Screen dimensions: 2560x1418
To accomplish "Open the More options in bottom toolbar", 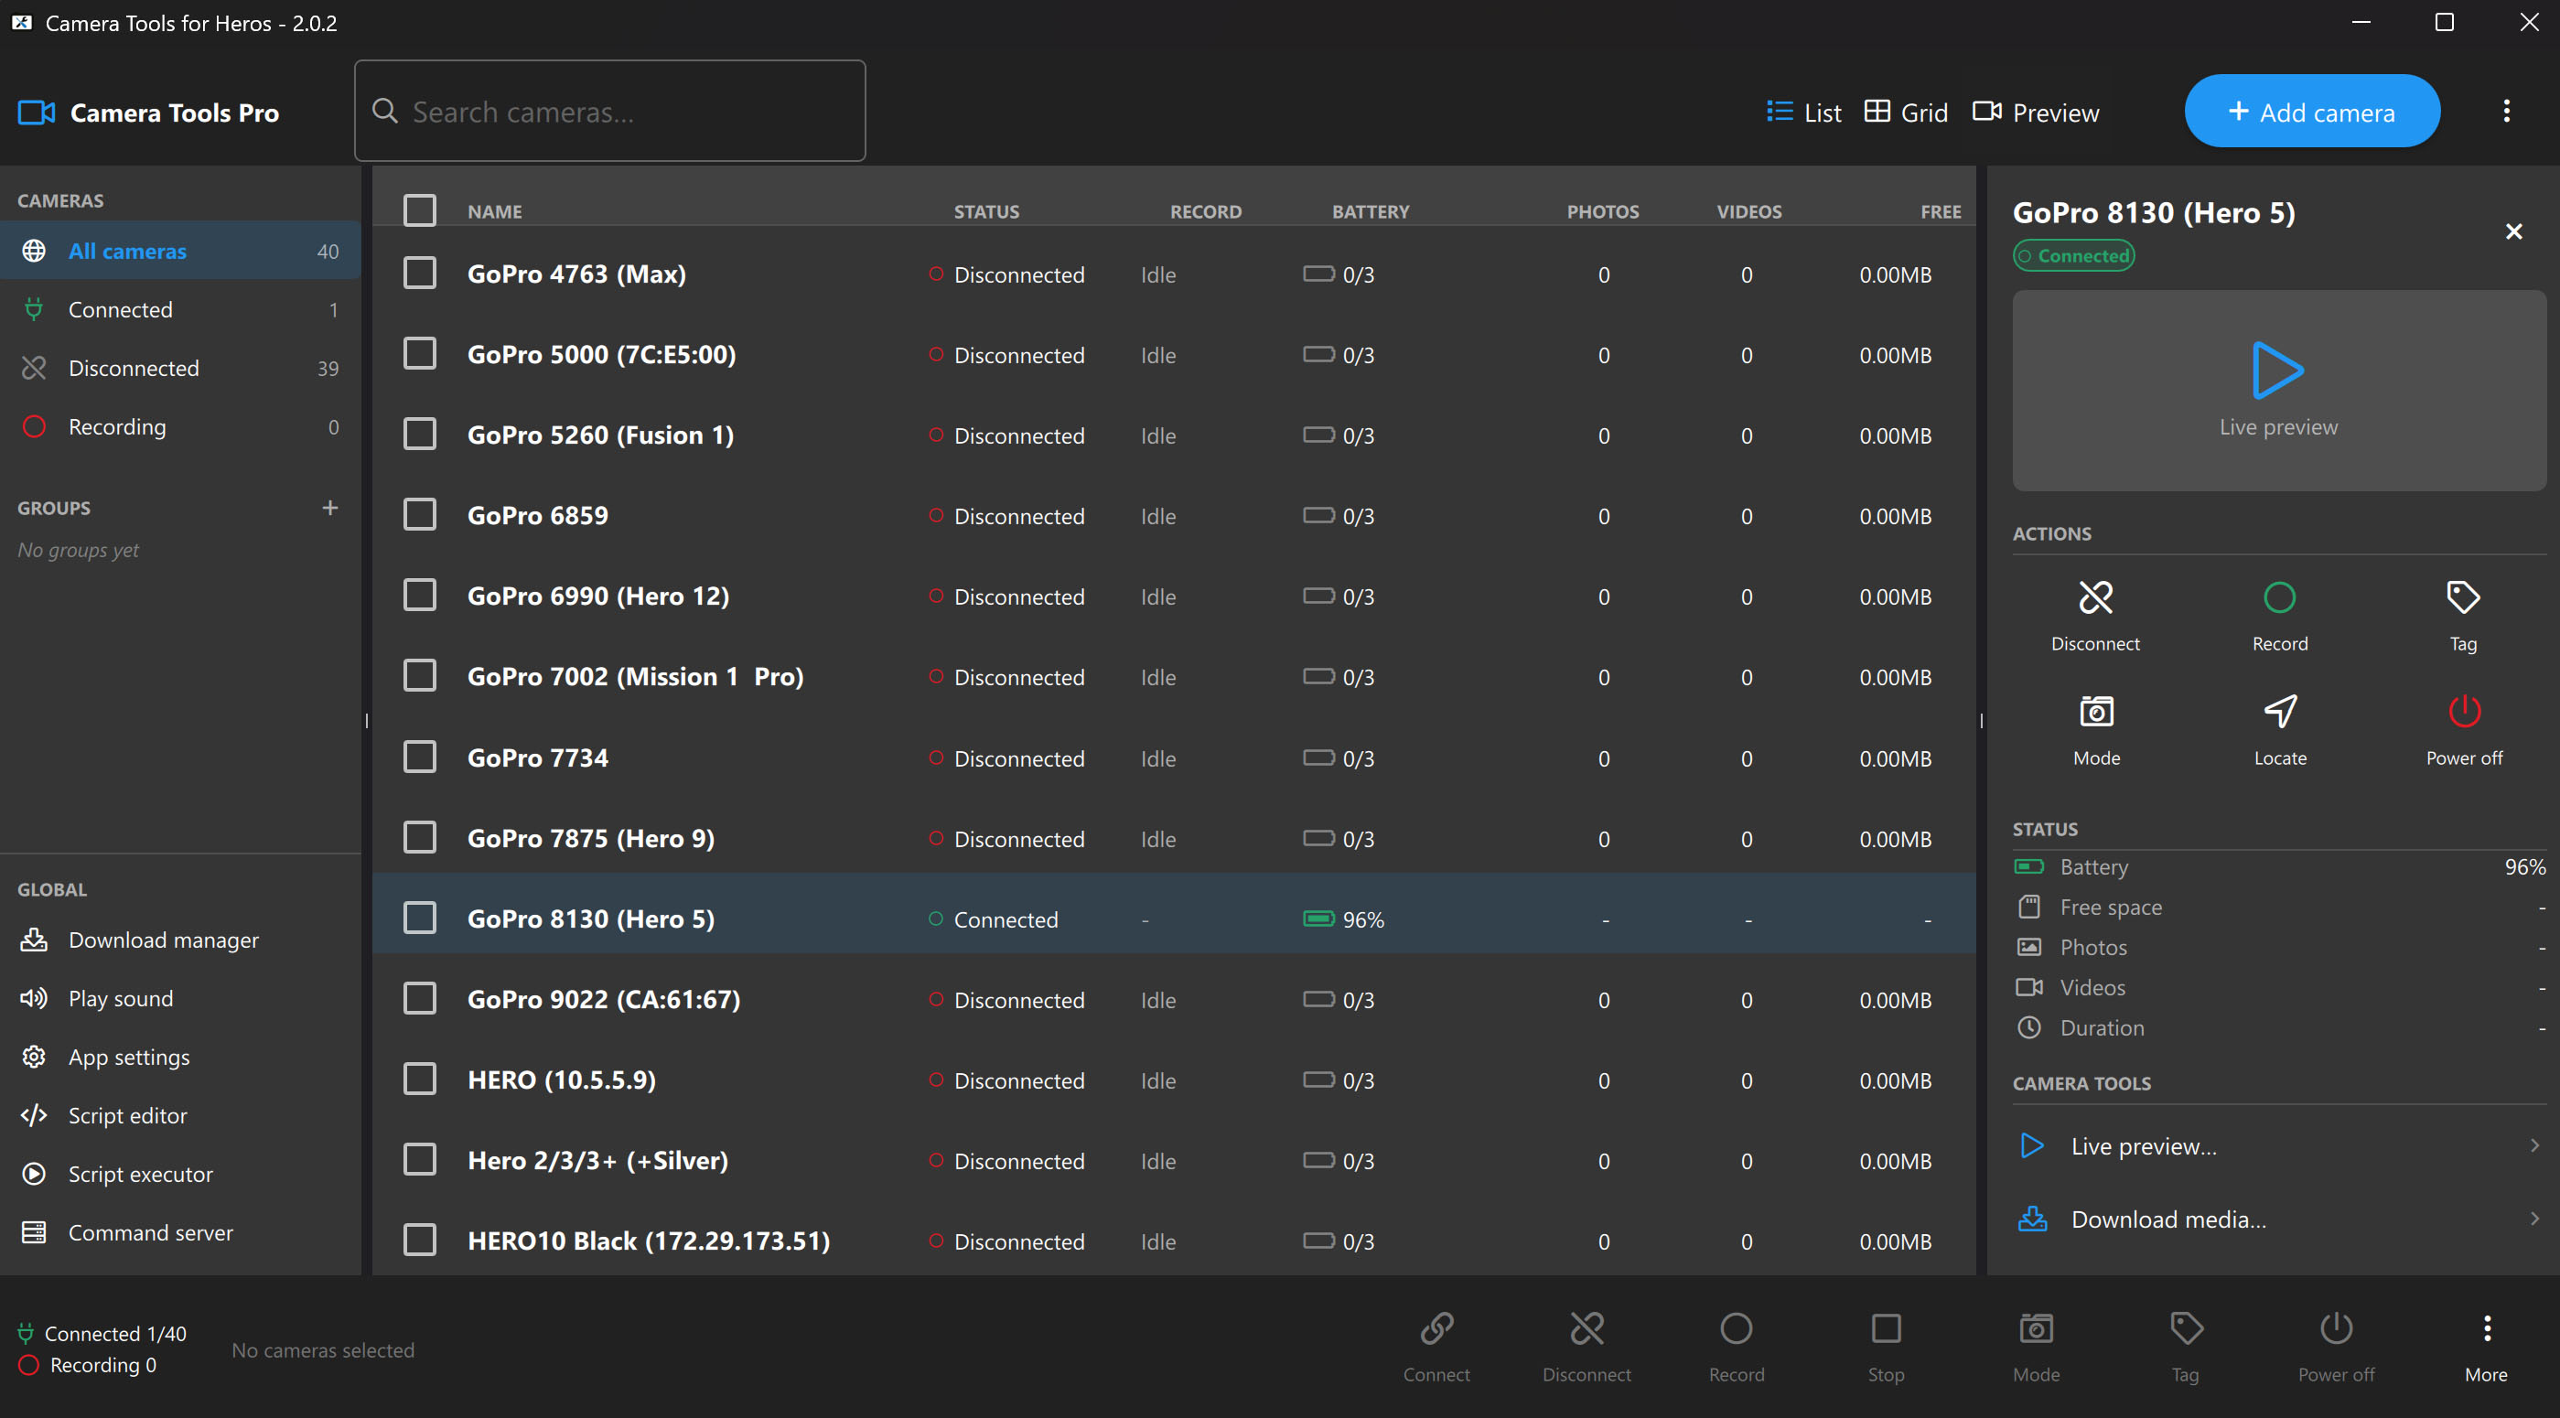I will pyautogui.click(x=2486, y=1347).
